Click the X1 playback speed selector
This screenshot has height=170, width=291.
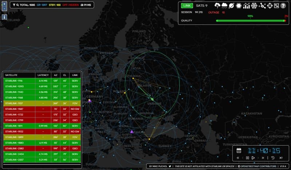point(281,158)
